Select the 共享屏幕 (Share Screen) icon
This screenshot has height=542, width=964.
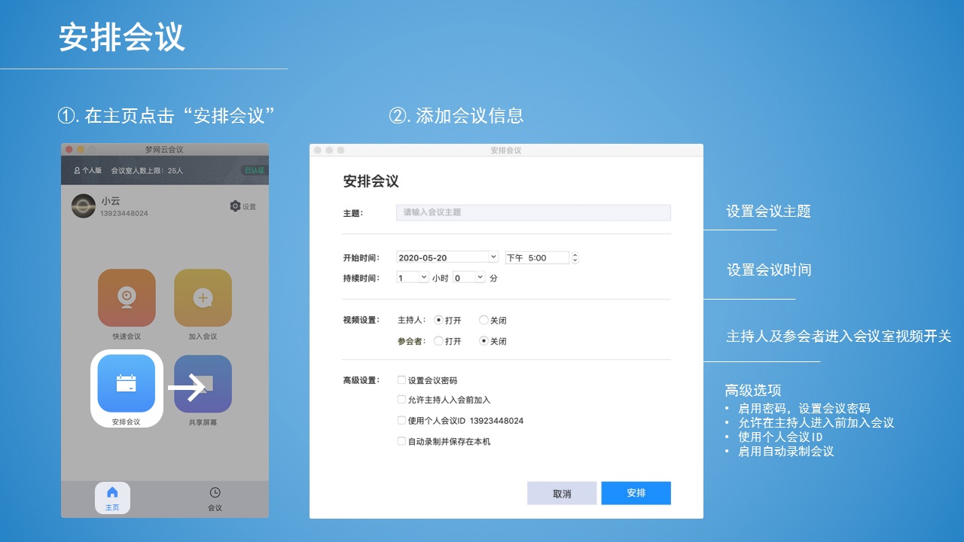[203, 382]
